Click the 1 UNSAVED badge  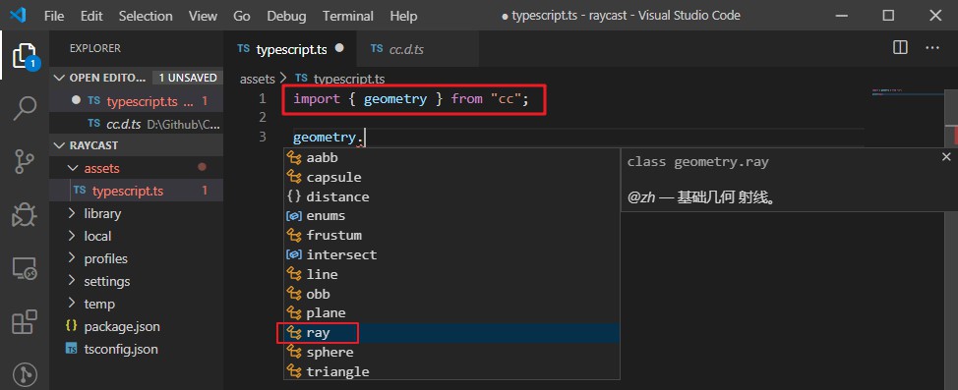tap(188, 78)
